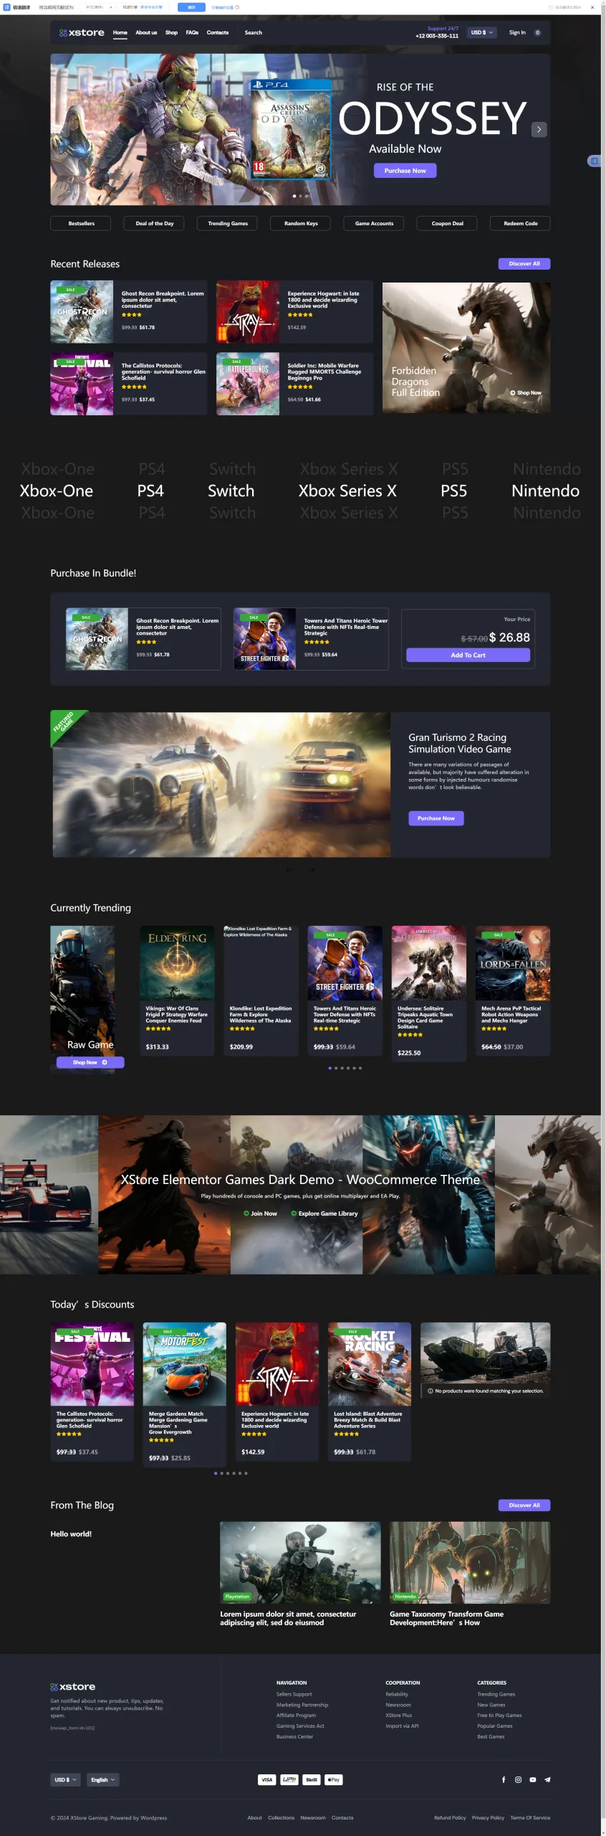Click the Refund Policy footer link
The height and width of the screenshot is (1836, 606).
tap(450, 1818)
